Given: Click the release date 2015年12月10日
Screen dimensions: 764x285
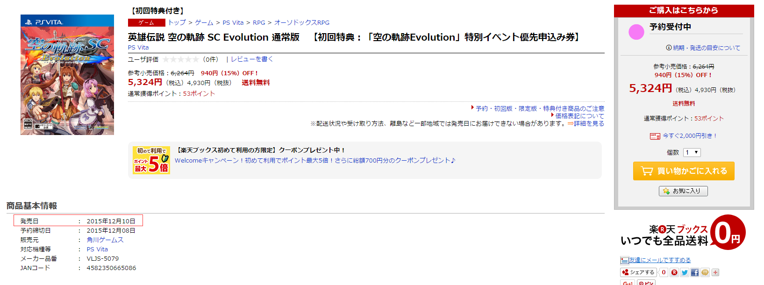Looking at the screenshot, I should tap(111, 221).
